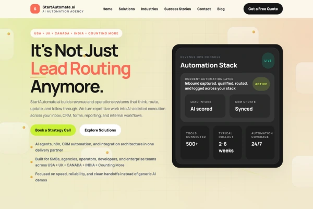313x209 pixels.
Task: Click the ACTIVE status pill
Action: [261, 84]
